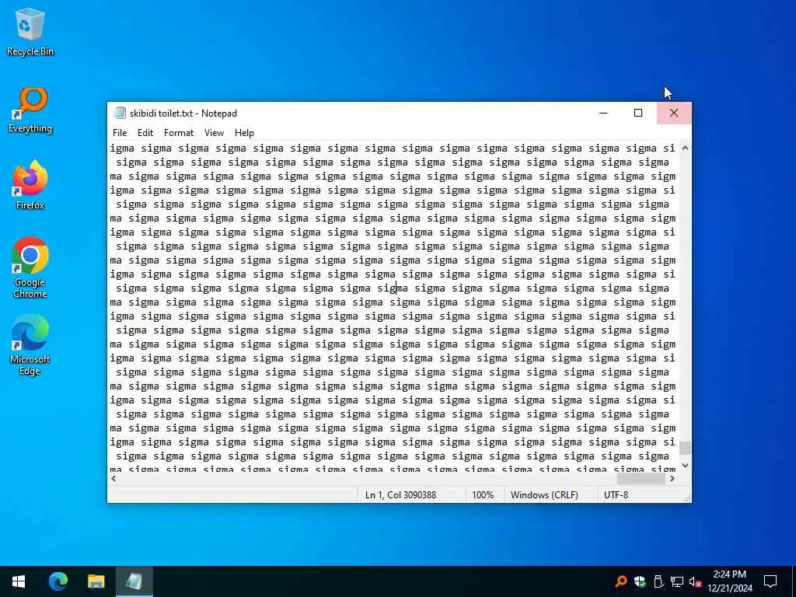Click the Notepad taskbar button
Image resolution: width=796 pixels, height=597 pixels.
pyautogui.click(x=134, y=581)
